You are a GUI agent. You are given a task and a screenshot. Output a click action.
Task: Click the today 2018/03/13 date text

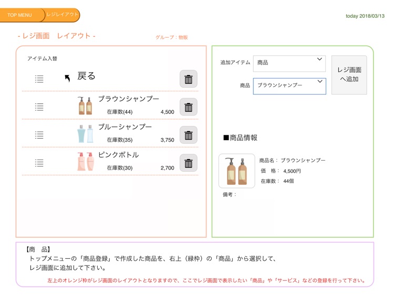click(365, 16)
